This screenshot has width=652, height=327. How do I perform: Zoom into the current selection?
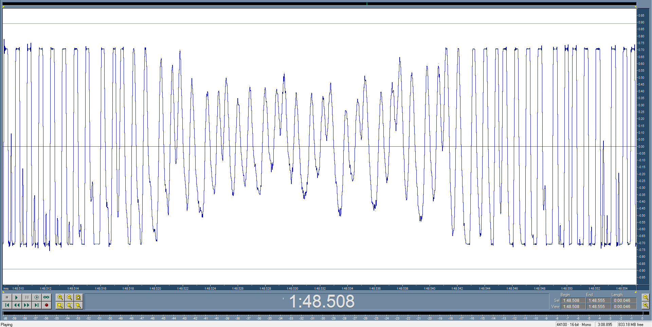pos(60,305)
